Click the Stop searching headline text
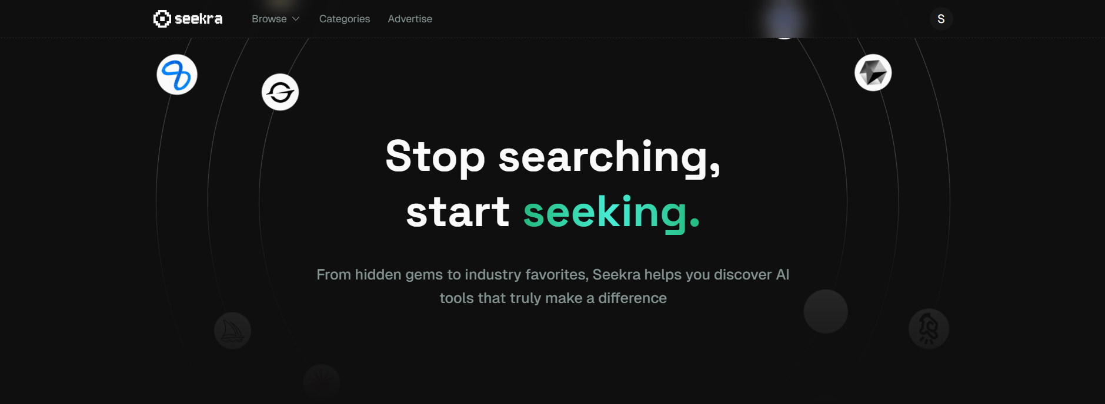Image resolution: width=1105 pixels, height=404 pixels. (552, 157)
